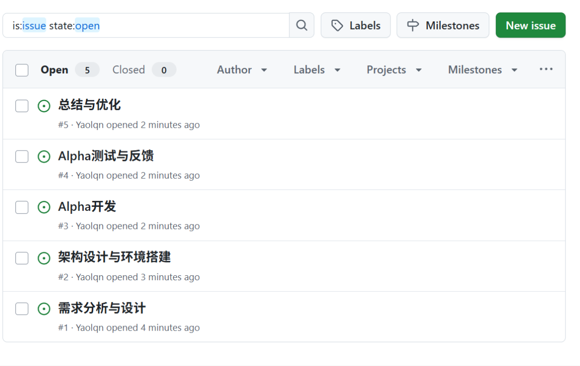The height and width of the screenshot is (366, 580).
Task: Click the '#1 · Yaolqn opened 4 minutes ago' text
Action: [129, 328]
